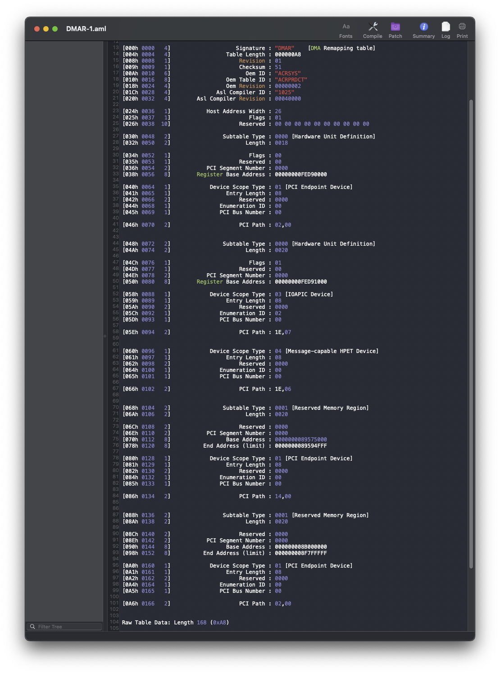Click the Oem ID ACRSYS text
Viewport: 500px width, 674px height.
[289, 73]
